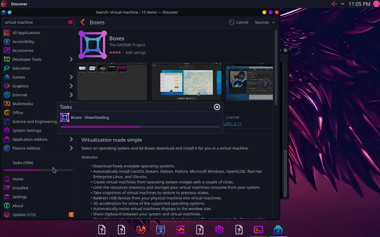Click the sidebar Tasks progress bar
The image size is (380, 237).
coord(39,170)
